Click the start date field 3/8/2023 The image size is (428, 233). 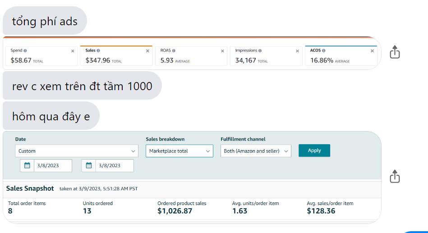53,165
